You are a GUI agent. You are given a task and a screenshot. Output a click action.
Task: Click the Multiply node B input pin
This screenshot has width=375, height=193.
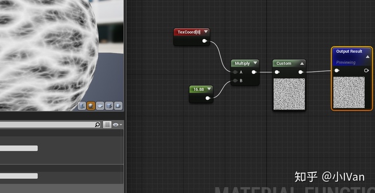[235, 81]
